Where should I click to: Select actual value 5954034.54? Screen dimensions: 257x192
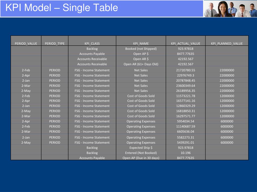click(185, 121)
